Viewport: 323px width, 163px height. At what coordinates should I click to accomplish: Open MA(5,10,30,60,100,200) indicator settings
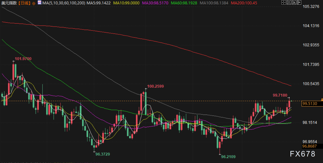pos(64,3)
